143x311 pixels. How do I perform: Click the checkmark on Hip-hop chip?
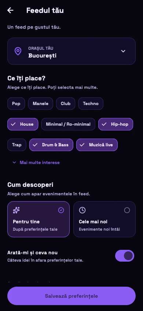(104, 124)
